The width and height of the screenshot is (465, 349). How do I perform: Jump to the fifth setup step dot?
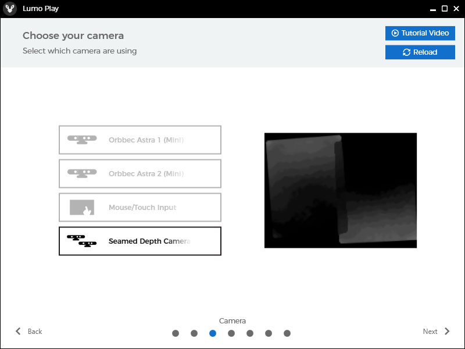pos(250,333)
